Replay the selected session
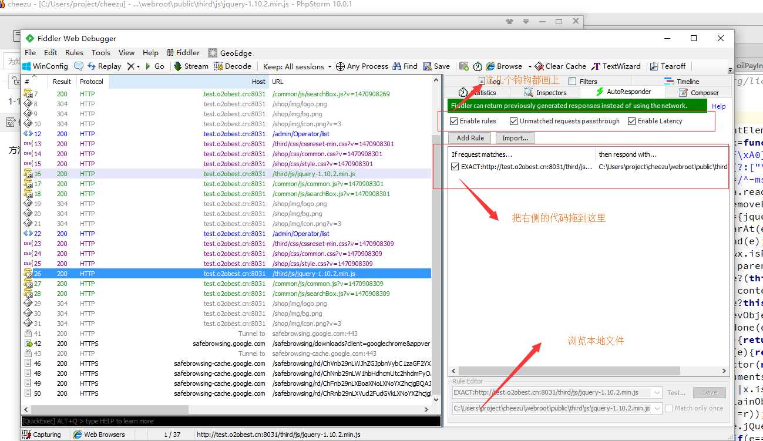Screen dimensions: 763x441 click(x=105, y=66)
